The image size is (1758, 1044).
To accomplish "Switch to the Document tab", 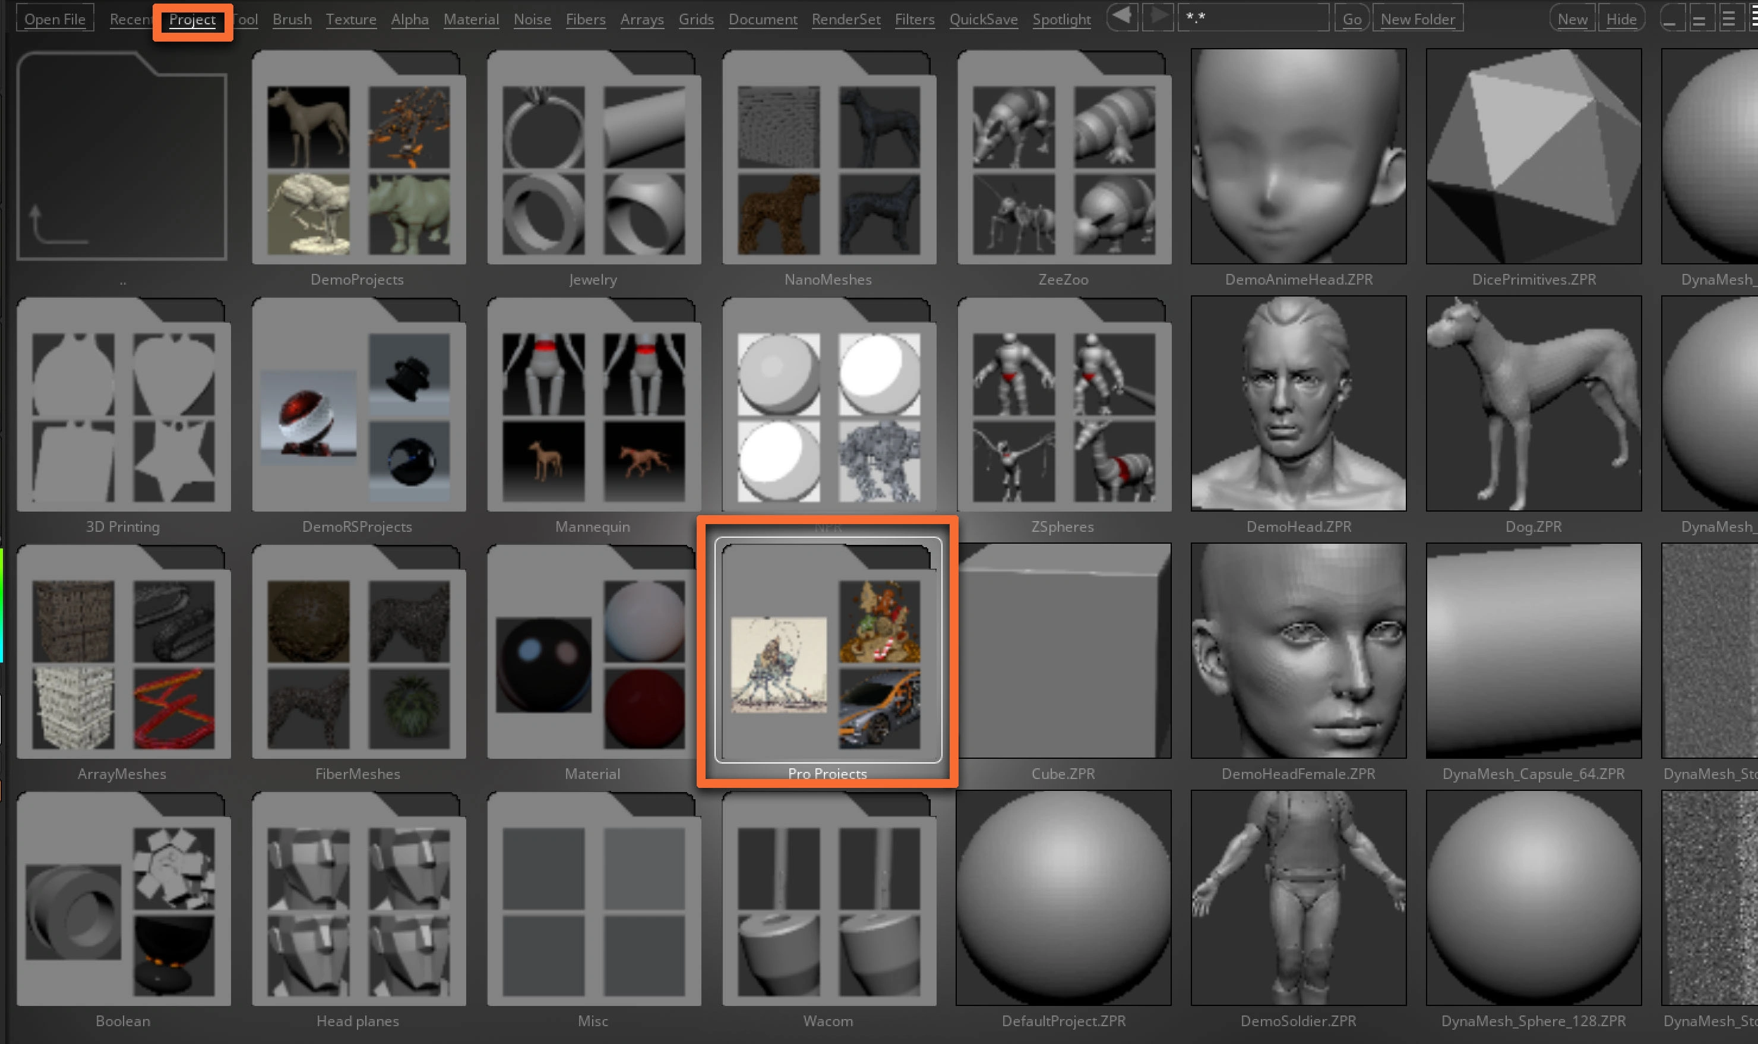I will [763, 20].
